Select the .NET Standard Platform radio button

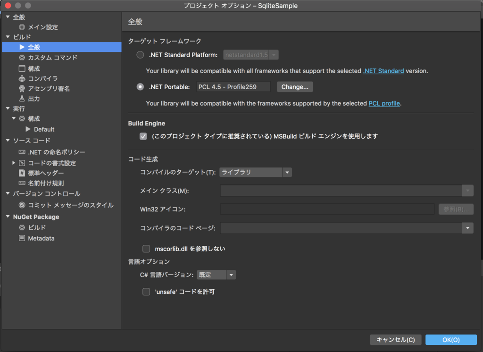point(140,55)
